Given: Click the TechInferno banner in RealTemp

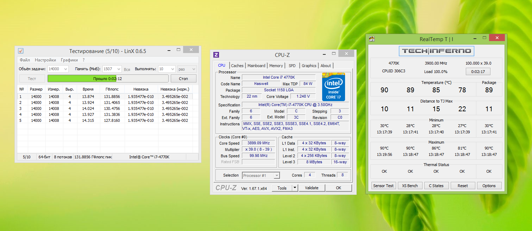Looking at the screenshot, I should click(x=436, y=51).
